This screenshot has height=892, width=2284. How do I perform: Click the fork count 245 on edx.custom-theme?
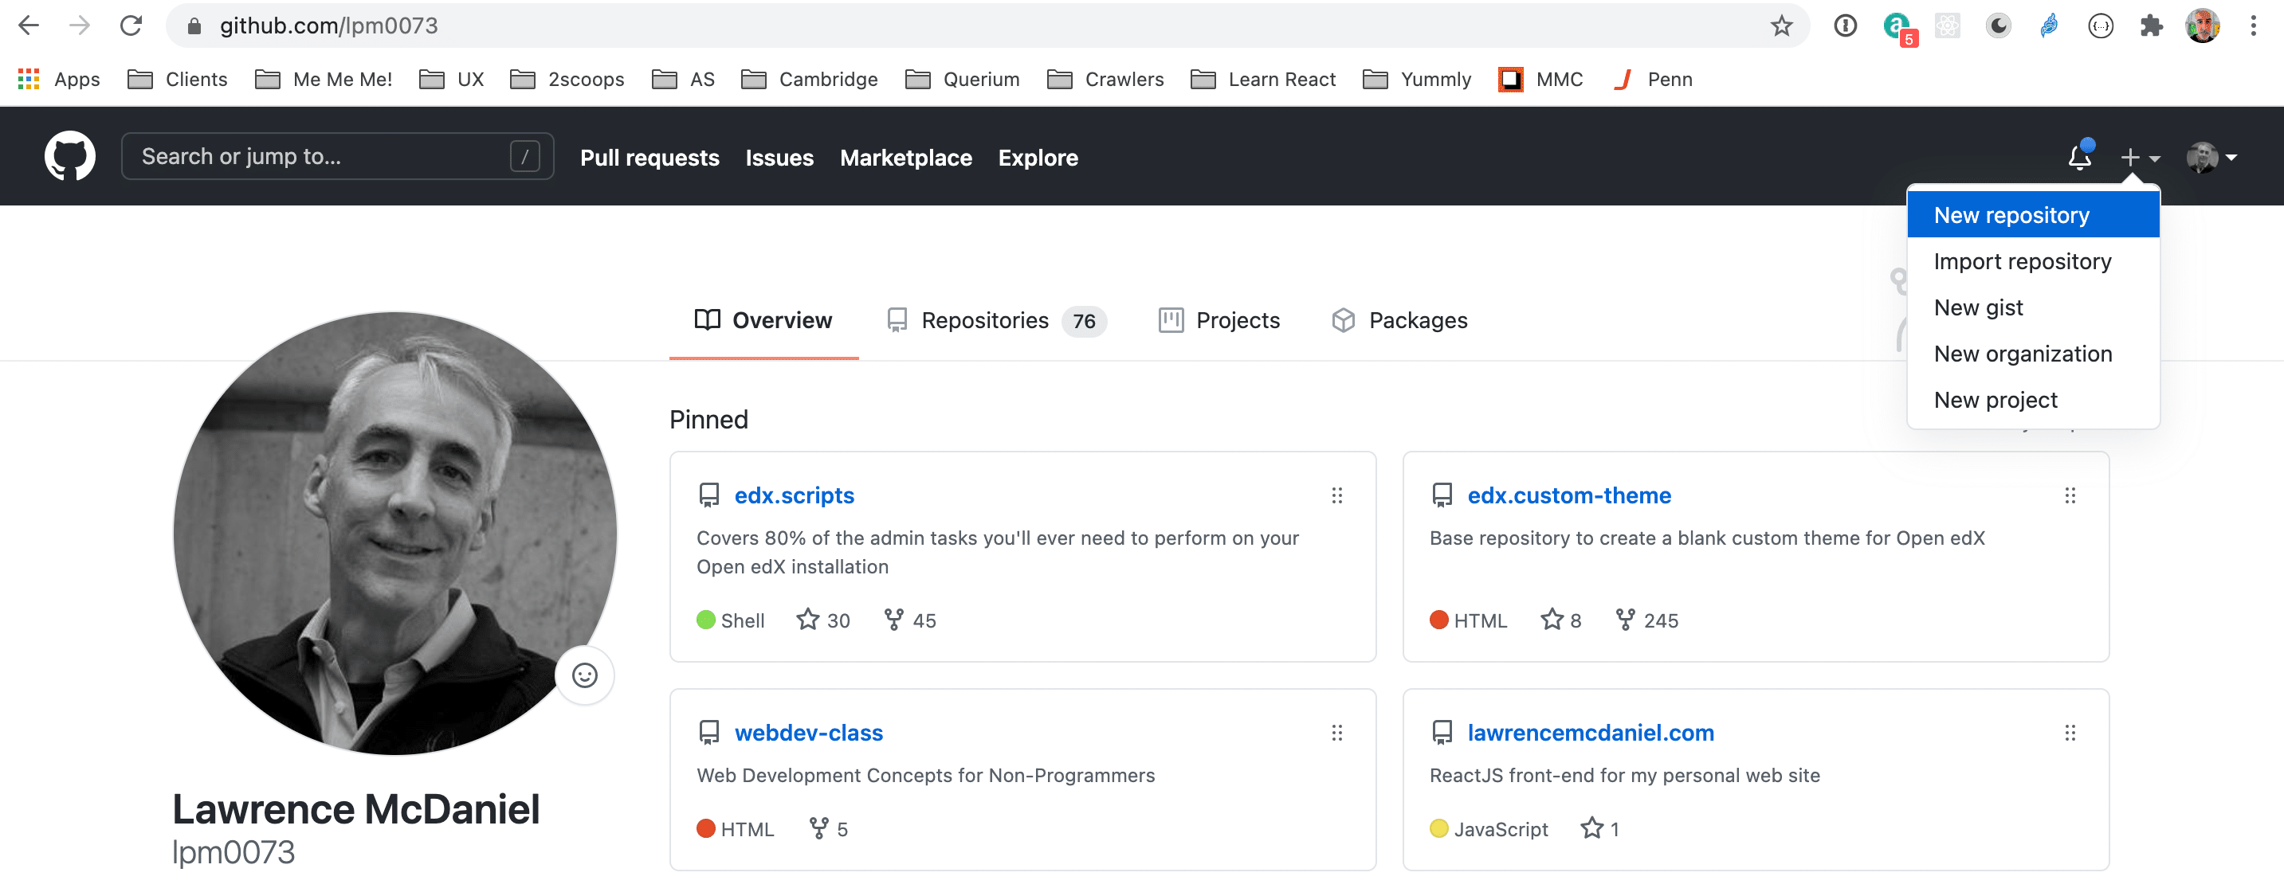[1646, 620]
